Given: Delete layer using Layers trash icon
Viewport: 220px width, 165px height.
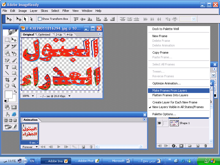Looking at the screenshot, I should coord(205,146).
